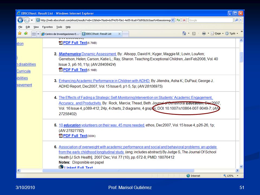Open the Help menu
Image resolution: width=260 pixels, height=195 pixels.
click(x=68, y=27)
